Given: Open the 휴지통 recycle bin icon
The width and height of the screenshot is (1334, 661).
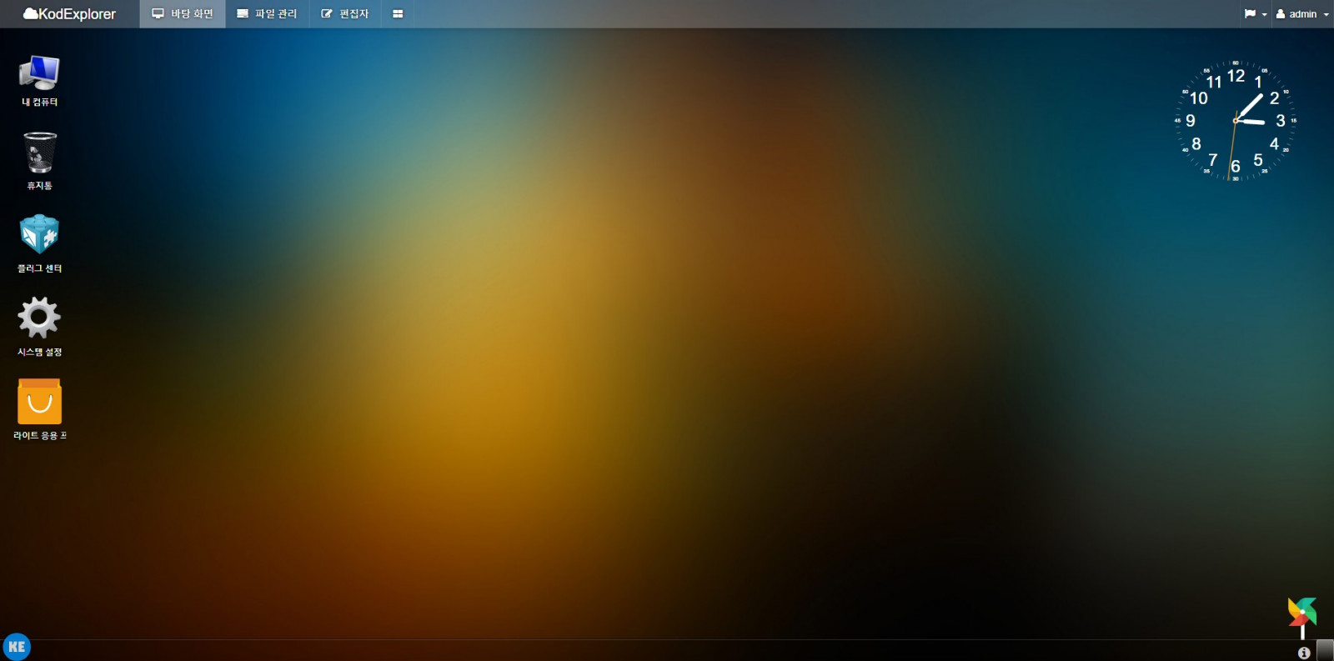Looking at the screenshot, I should click(x=39, y=161).
